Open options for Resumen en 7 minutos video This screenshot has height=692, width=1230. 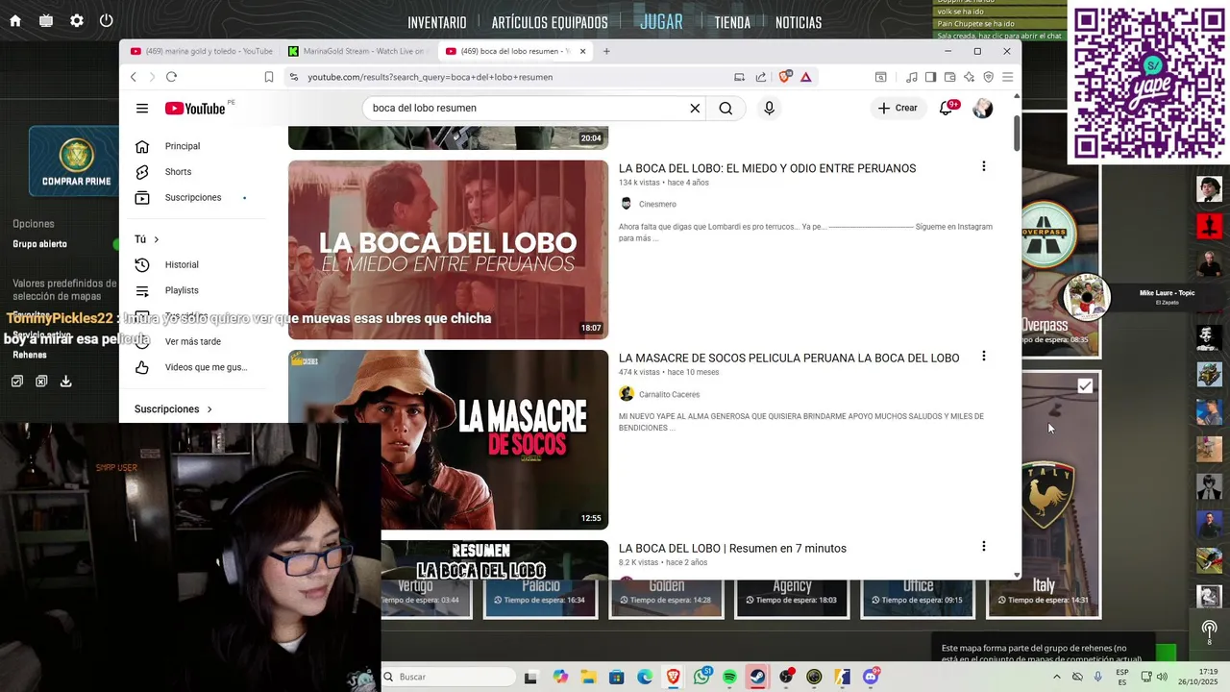pos(983,546)
